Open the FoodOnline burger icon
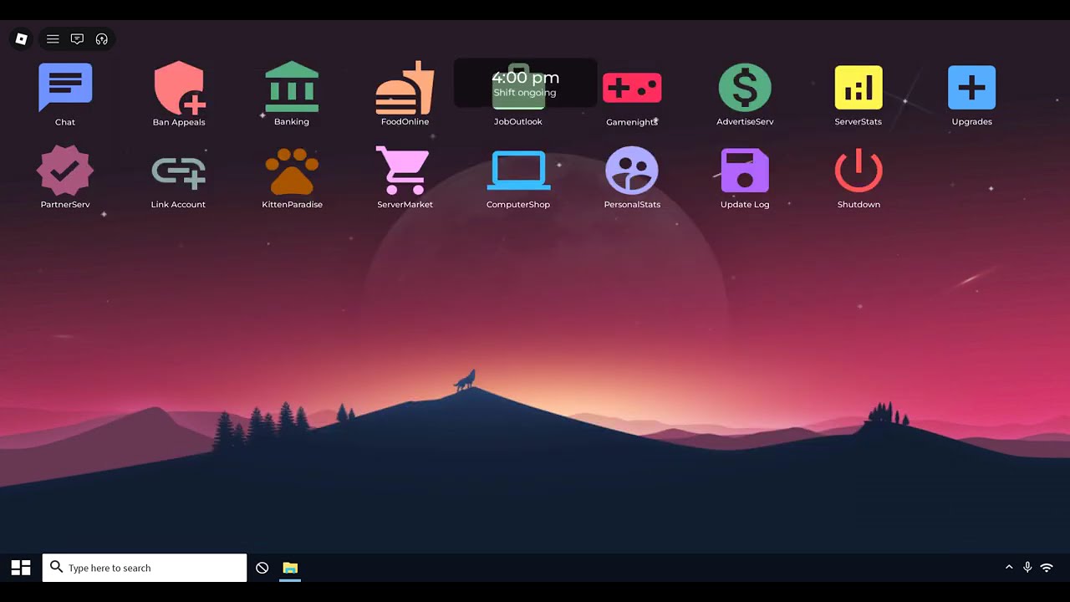 [405, 88]
